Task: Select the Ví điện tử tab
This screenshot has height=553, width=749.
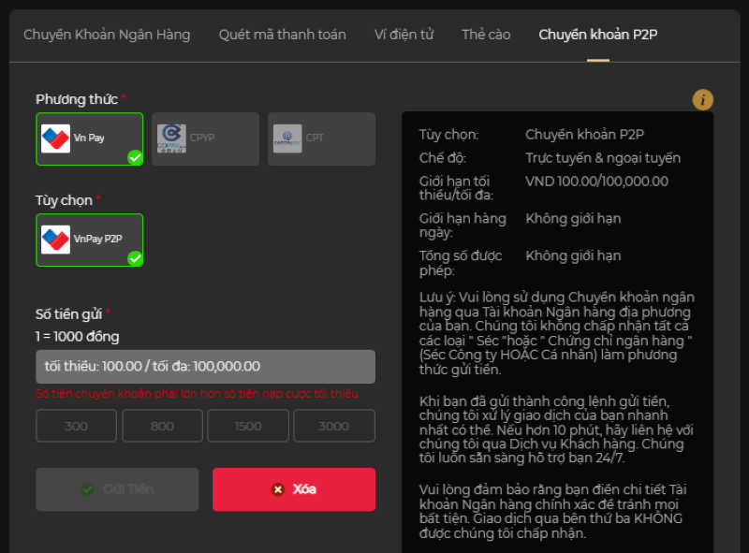Action: [404, 35]
